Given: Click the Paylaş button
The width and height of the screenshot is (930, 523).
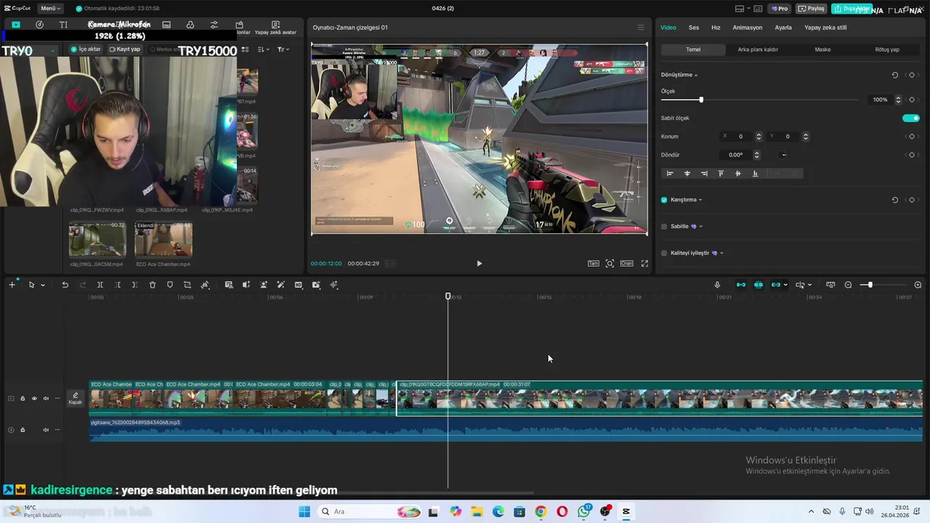Looking at the screenshot, I should click(812, 9).
